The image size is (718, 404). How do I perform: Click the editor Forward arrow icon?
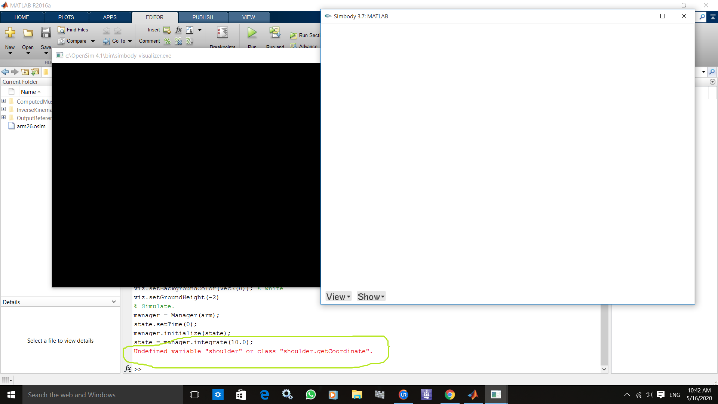[118, 30]
